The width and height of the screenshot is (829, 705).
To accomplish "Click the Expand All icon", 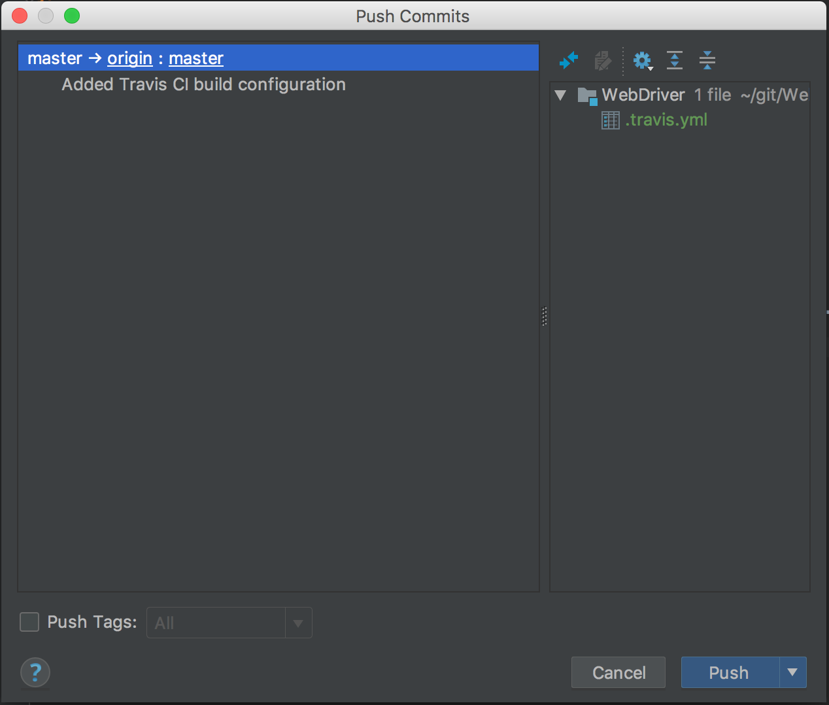I will point(675,61).
